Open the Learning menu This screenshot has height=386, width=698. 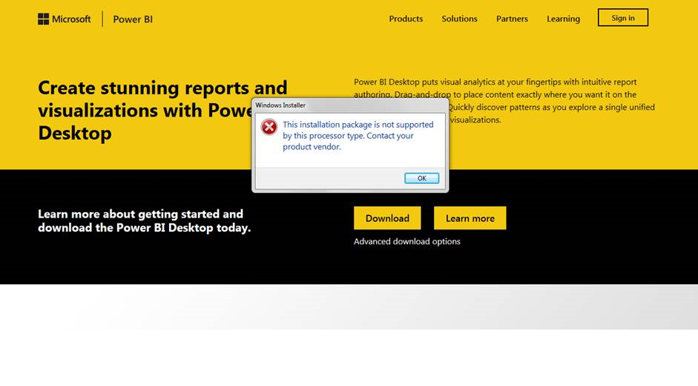click(563, 19)
